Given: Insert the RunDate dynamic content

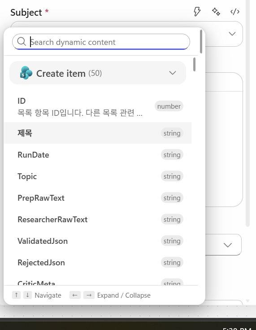Looking at the screenshot, I should (98, 155).
